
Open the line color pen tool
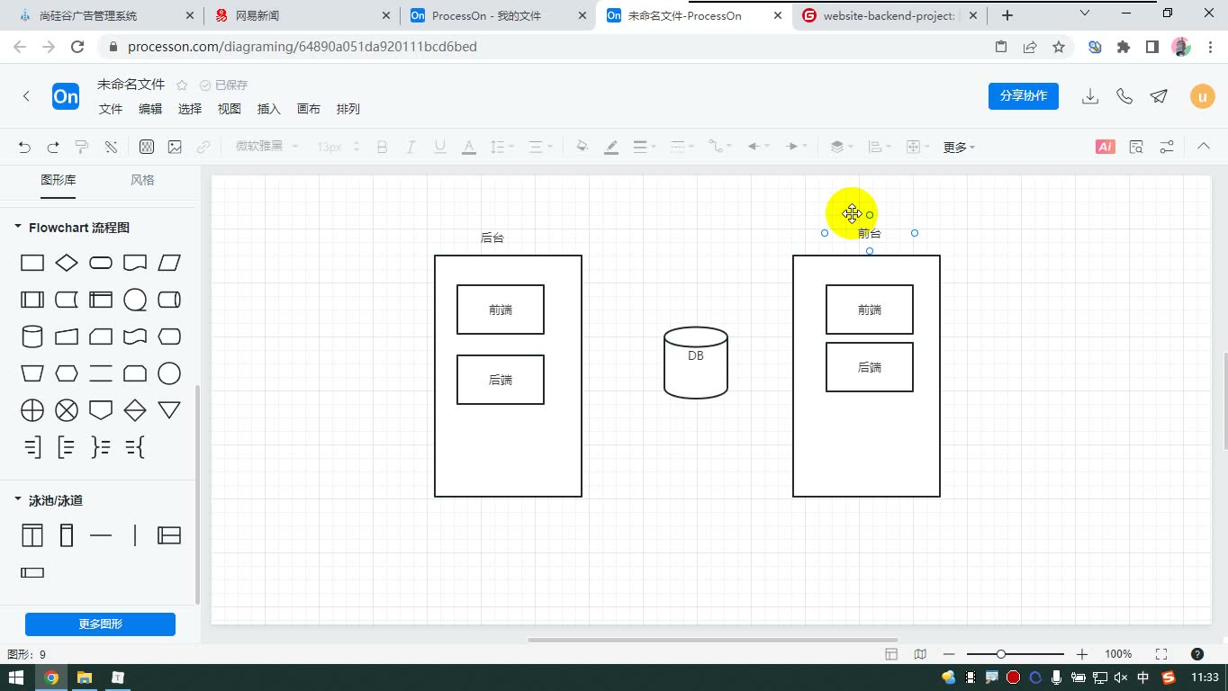(x=611, y=147)
